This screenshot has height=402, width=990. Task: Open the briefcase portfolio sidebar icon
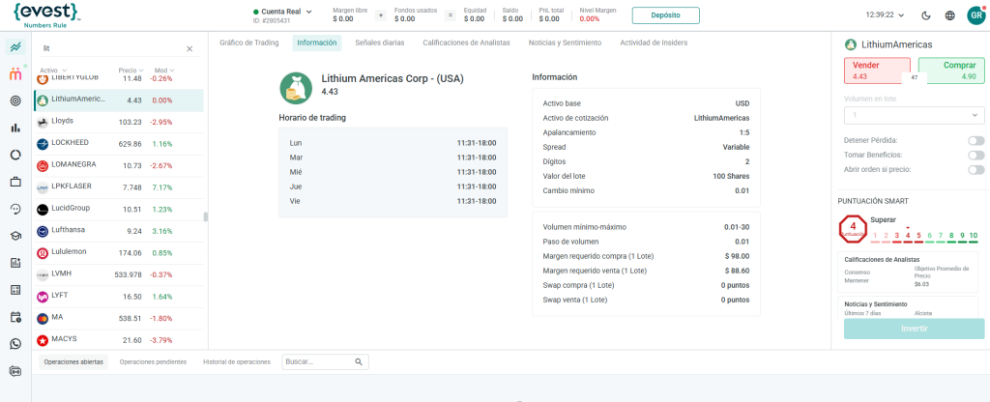coord(15,182)
